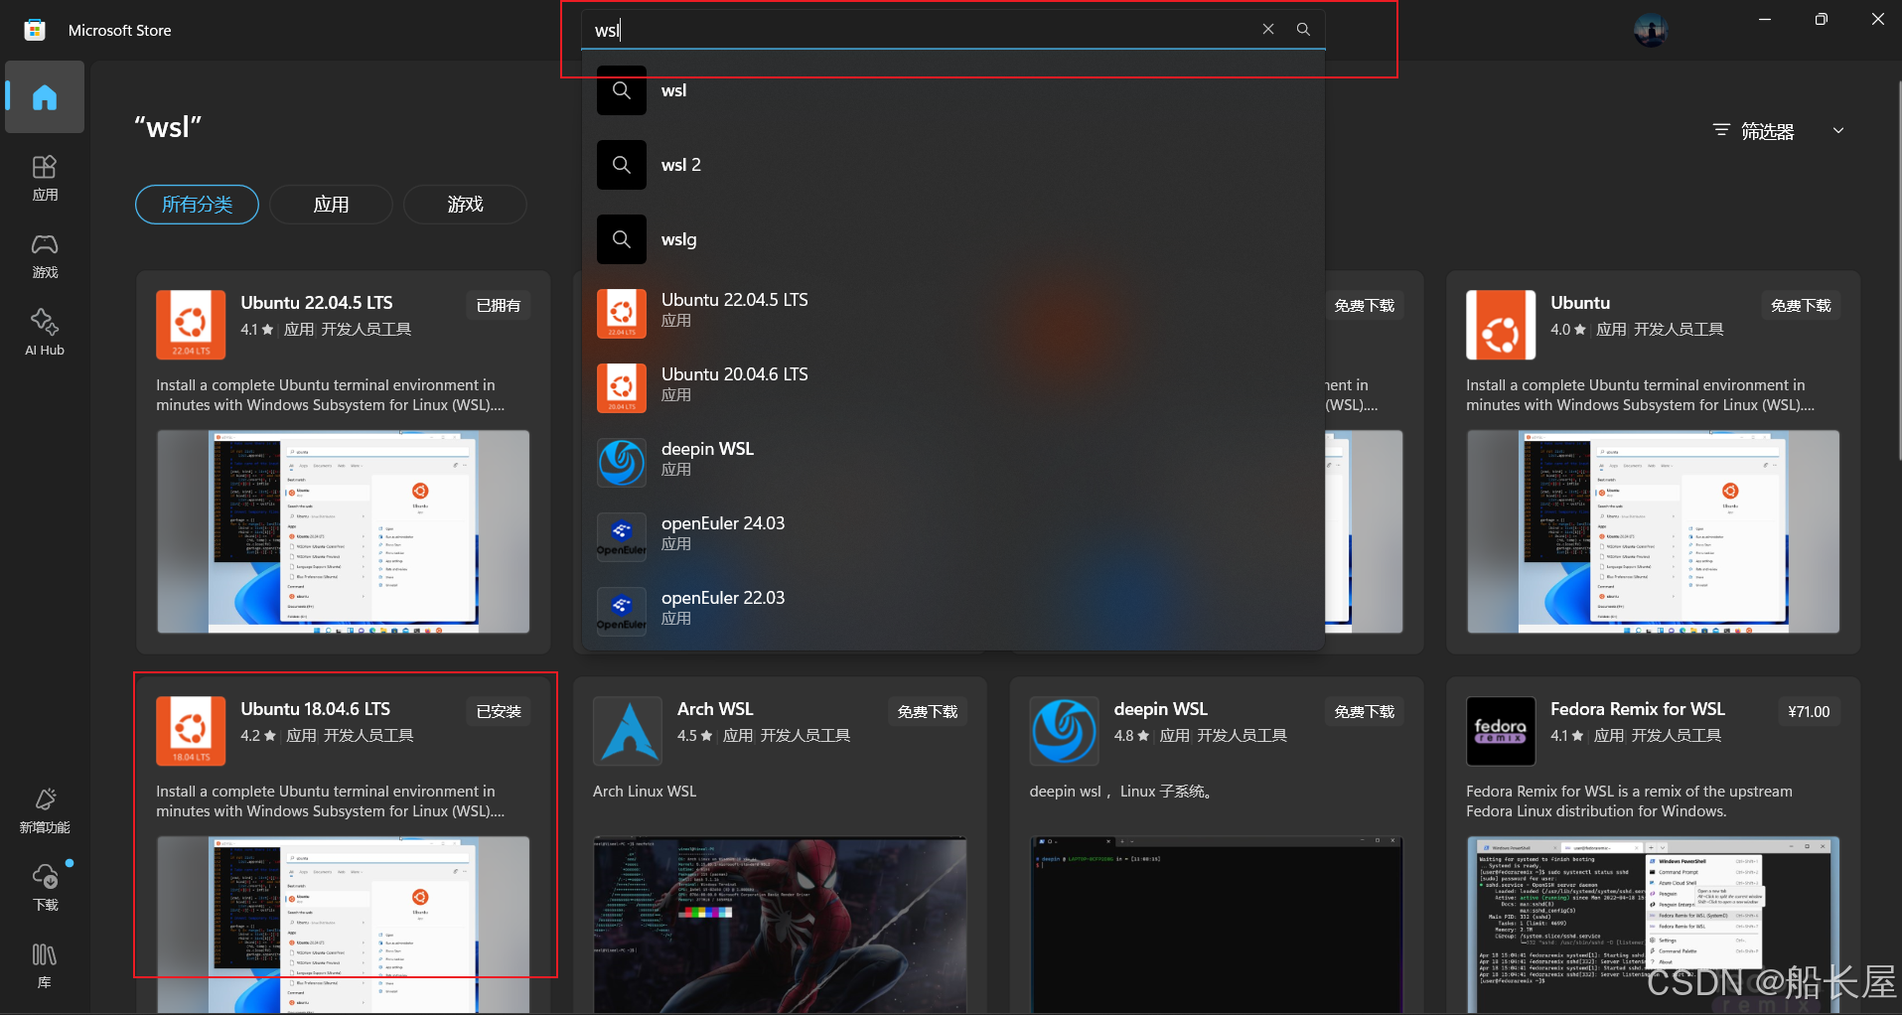Select the 应用 category filter tab
Image resolution: width=1902 pixels, height=1015 pixels.
[331, 205]
